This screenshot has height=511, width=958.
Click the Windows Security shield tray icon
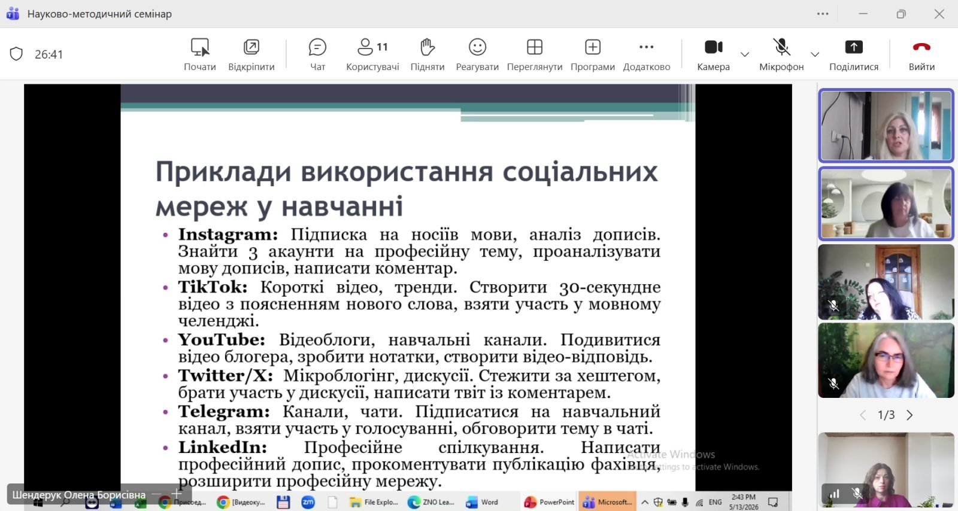658,502
